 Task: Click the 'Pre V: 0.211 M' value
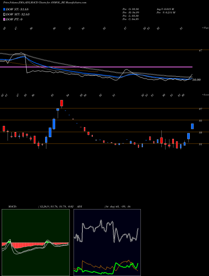click(166, 13)
